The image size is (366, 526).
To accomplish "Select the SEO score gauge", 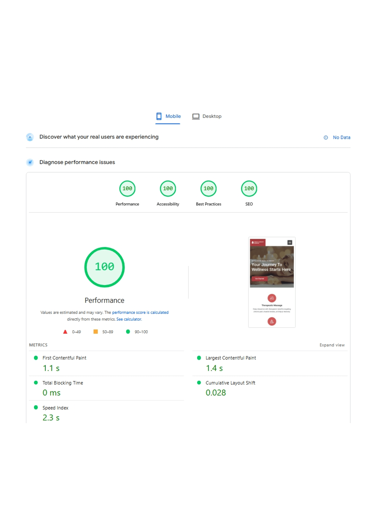I will (x=249, y=189).
